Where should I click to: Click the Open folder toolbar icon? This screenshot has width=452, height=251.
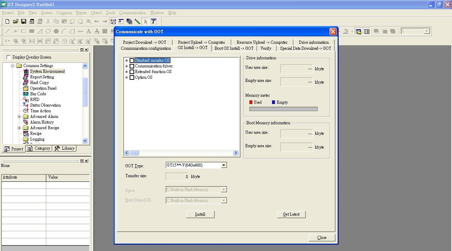coord(16,22)
